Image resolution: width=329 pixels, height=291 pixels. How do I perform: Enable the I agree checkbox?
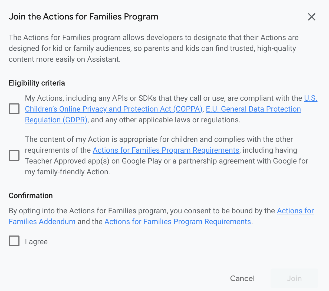[14, 241]
